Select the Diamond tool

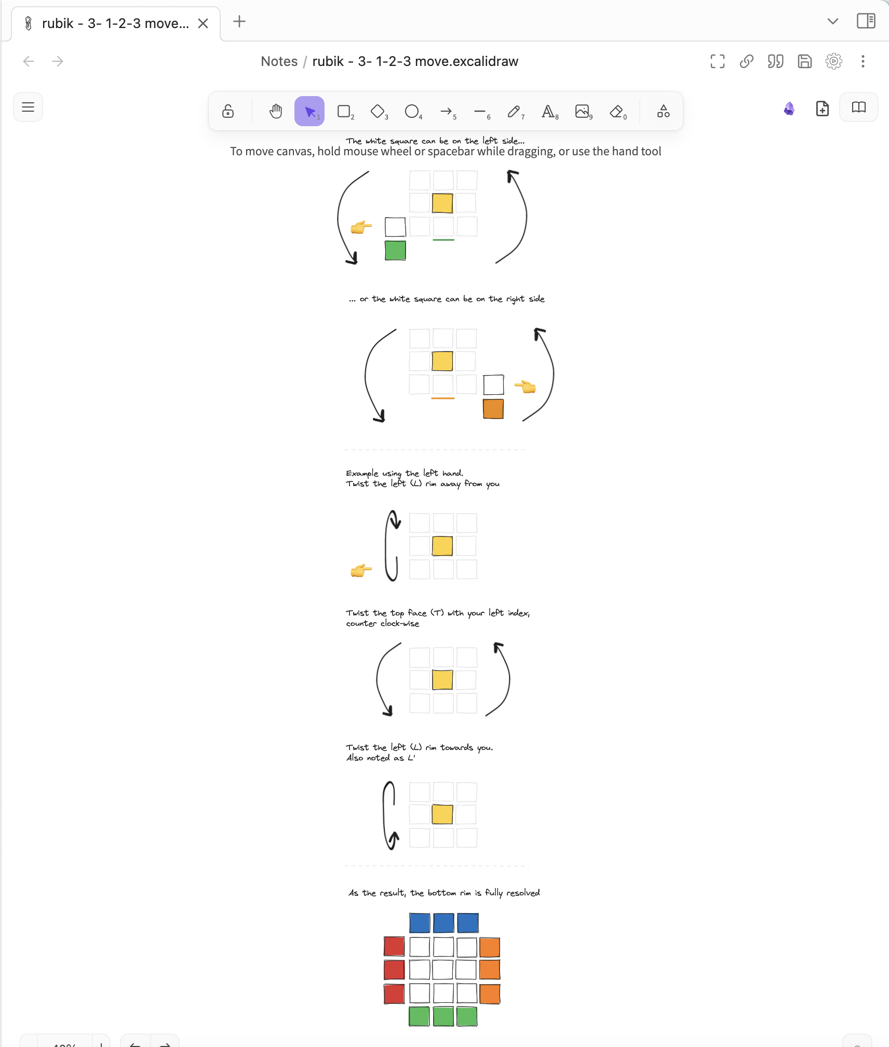(378, 111)
